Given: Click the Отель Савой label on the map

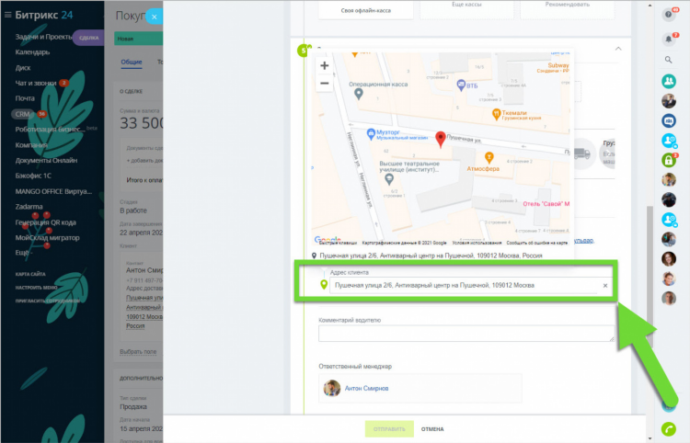Looking at the screenshot, I should coord(546,204).
